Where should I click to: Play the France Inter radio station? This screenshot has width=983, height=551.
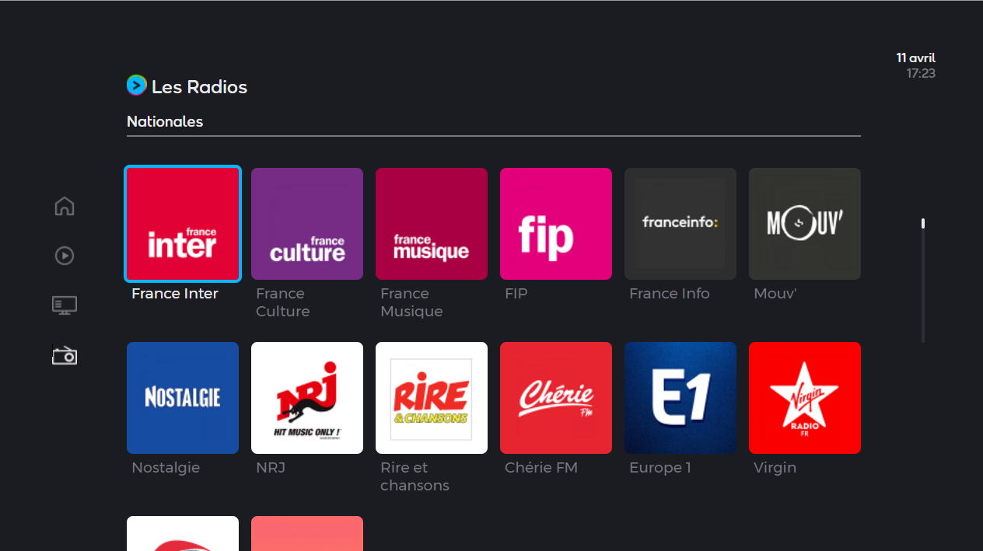(183, 224)
